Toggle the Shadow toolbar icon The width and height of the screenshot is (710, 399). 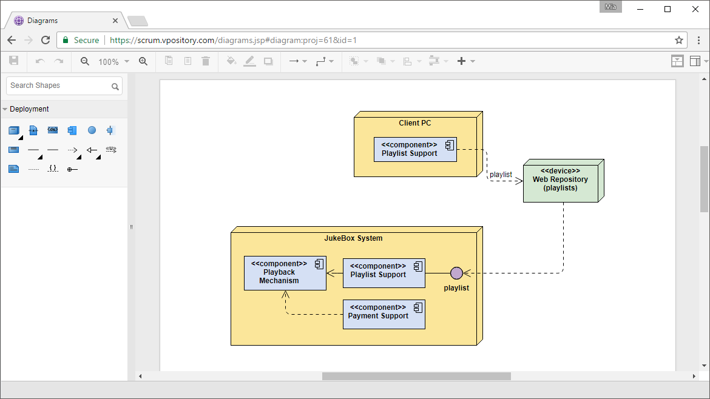[x=268, y=61]
